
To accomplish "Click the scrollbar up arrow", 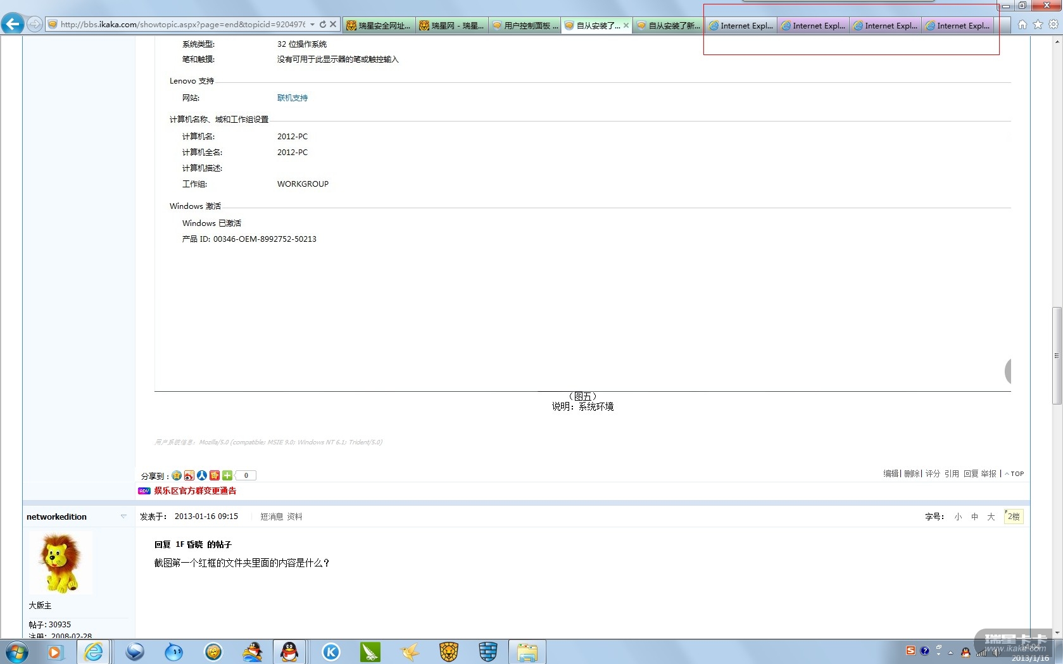I will 1057,42.
